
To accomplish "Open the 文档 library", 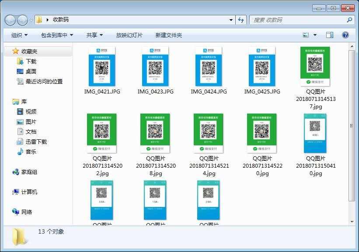I will pyautogui.click(x=31, y=132).
